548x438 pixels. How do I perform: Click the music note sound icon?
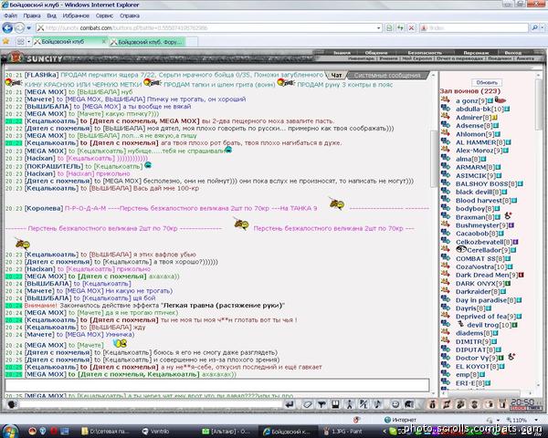(377, 404)
